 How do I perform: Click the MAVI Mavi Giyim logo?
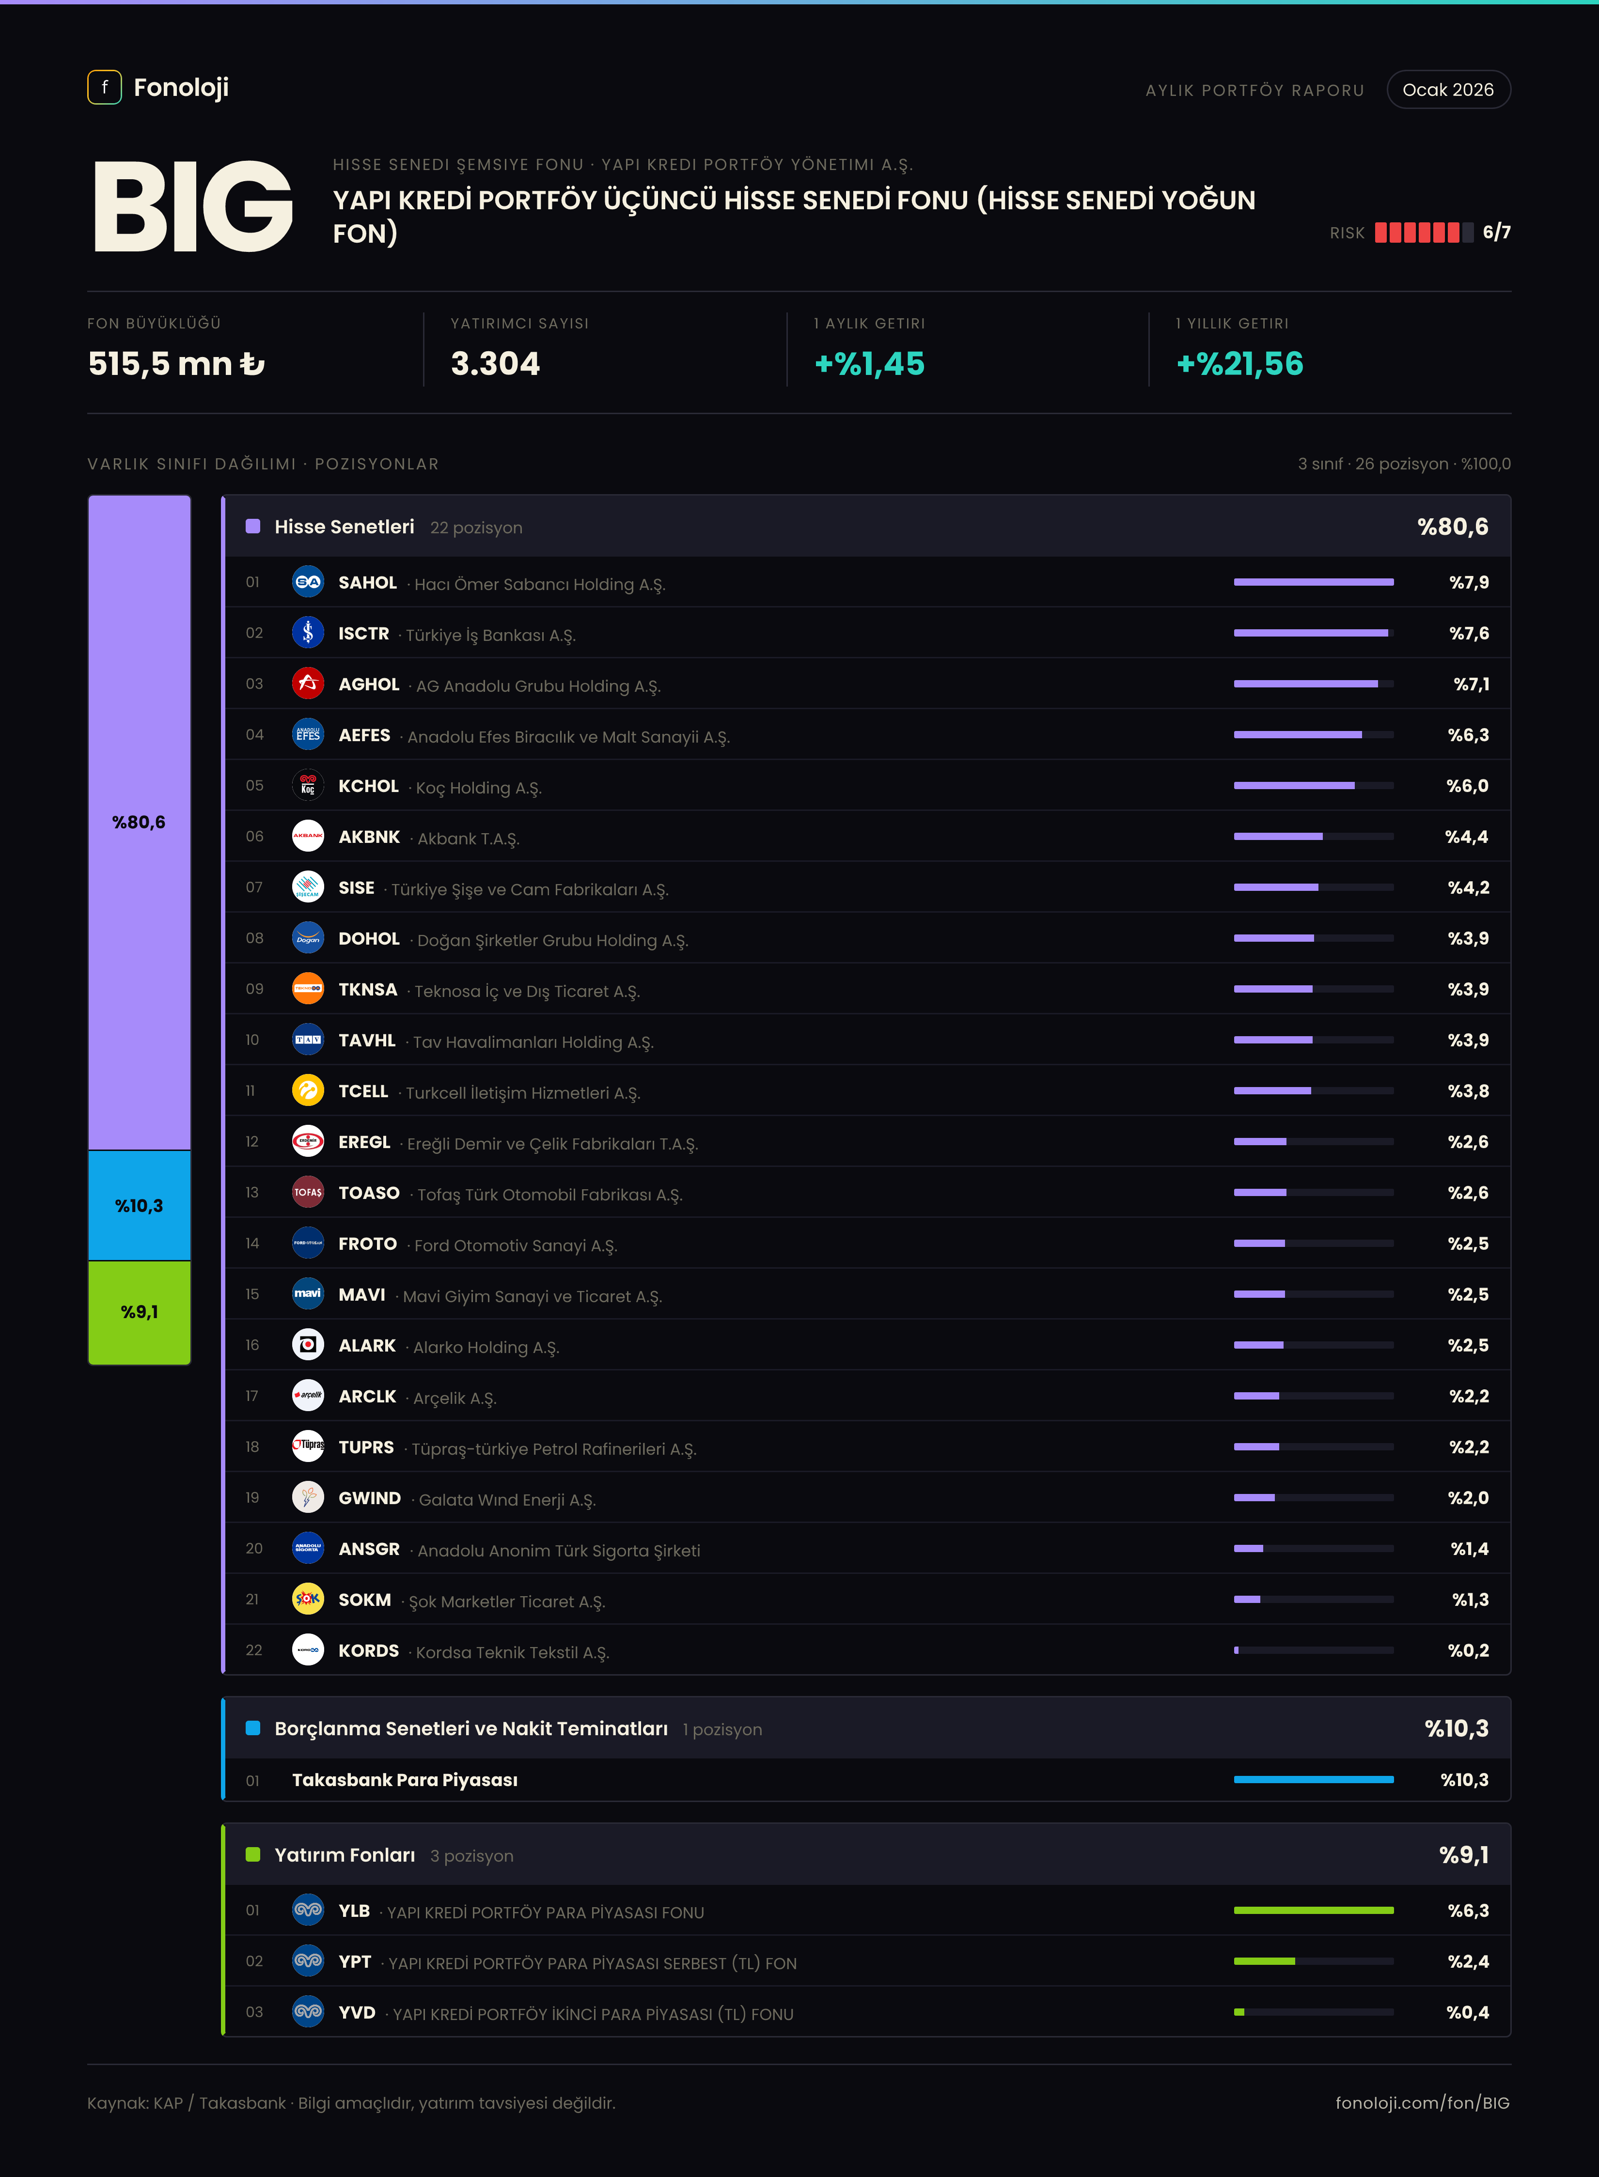point(308,1293)
